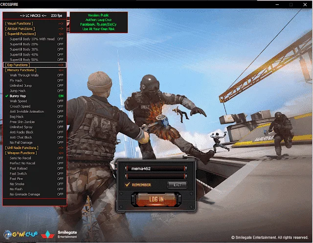The image size is (313, 243).
Task: Toggle SuperKill Body 10% With Head
Action: coord(35,39)
